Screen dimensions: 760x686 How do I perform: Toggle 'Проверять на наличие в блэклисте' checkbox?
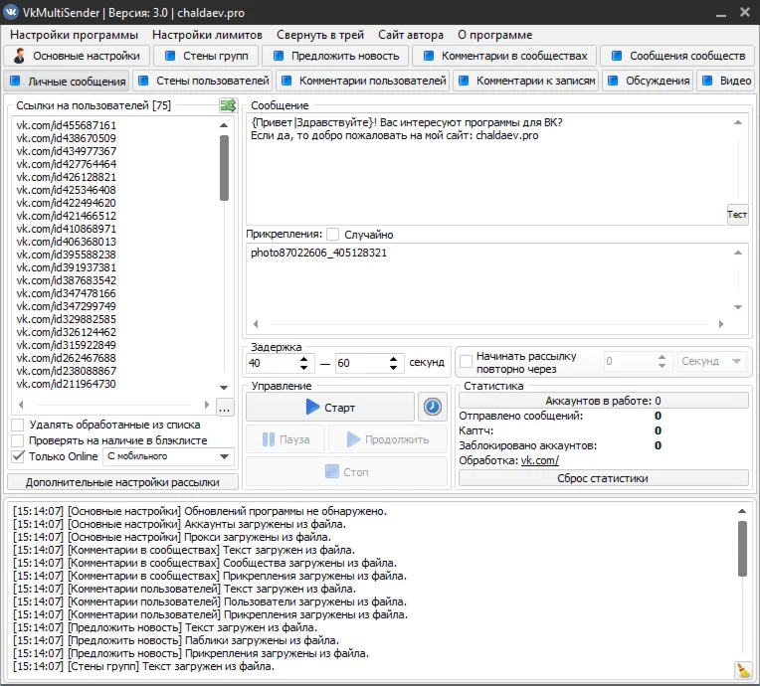pos(18,441)
